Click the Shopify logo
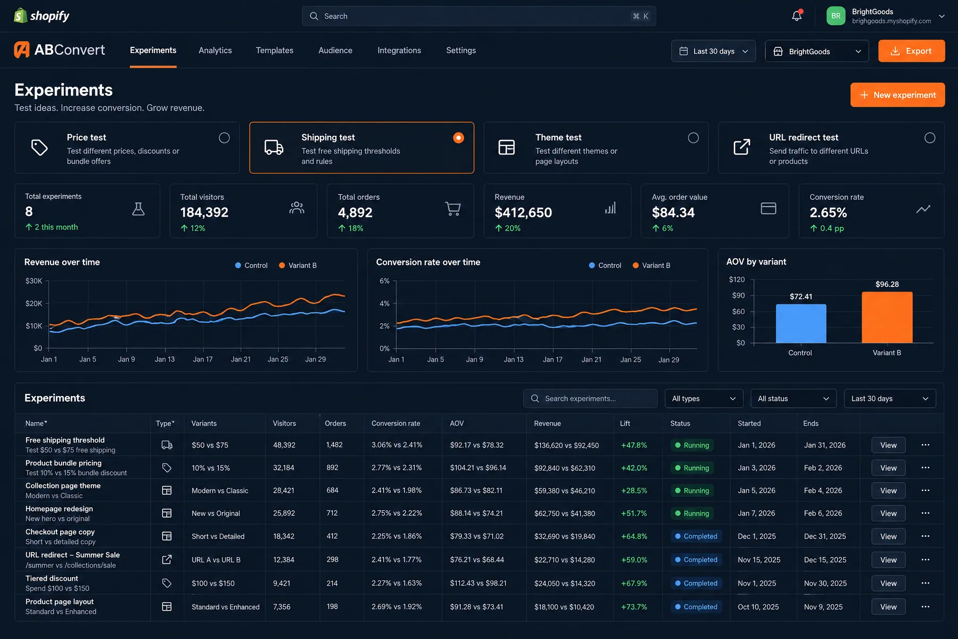Image resolution: width=958 pixels, height=639 pixels. [42, 15]
